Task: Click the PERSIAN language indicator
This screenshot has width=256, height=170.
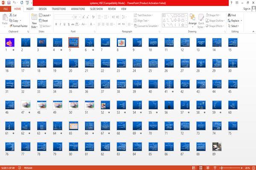Action: pyautogui.click(x=28, y=168)
